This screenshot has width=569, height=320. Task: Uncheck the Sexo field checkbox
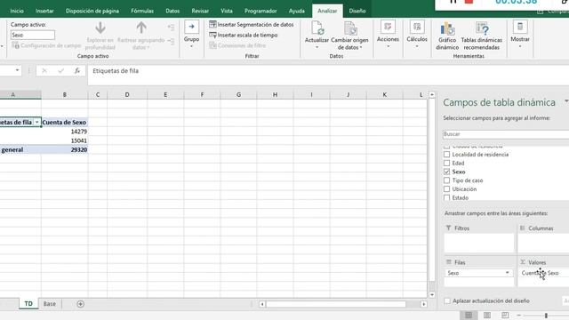pyautogui.click(x=446, y=172)
